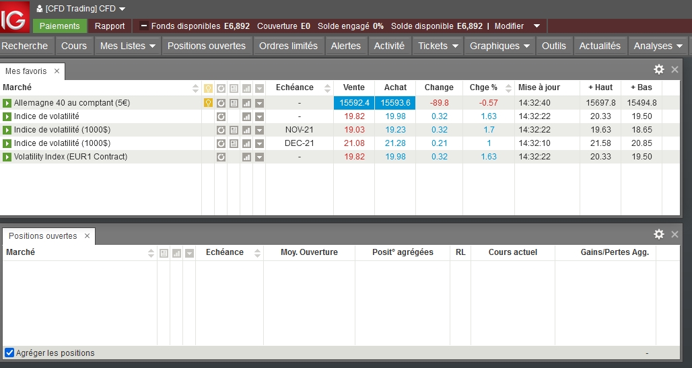Sort favorites by the Marché column
692x368 pixels.
[195, 88]
